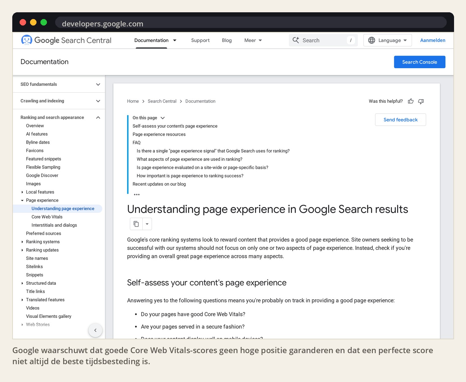Open the Blog tab

pos(227,40)
